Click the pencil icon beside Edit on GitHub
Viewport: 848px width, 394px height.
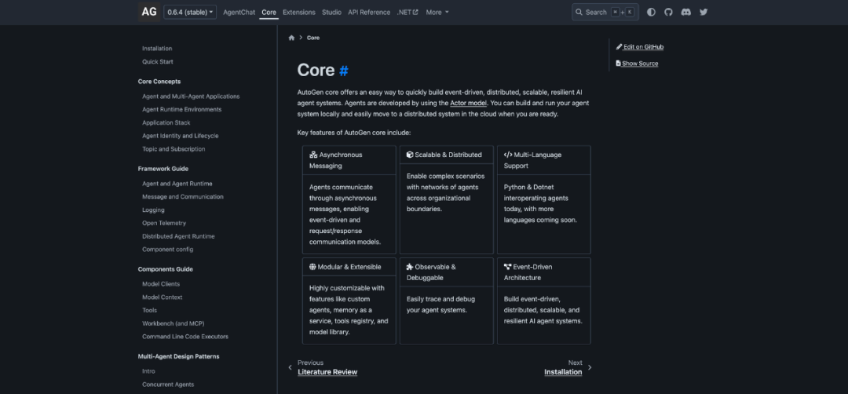click(x=620, y=47)
